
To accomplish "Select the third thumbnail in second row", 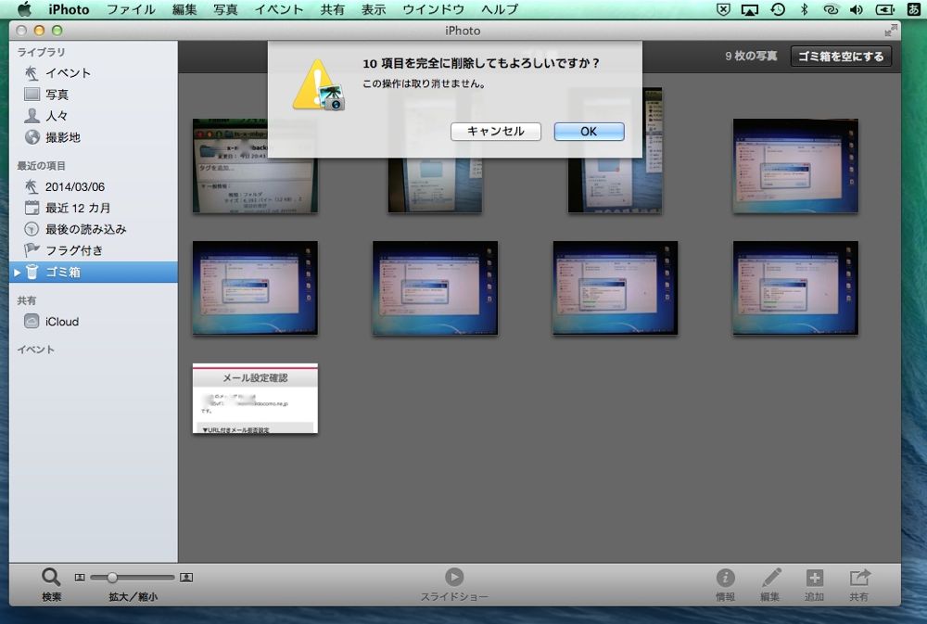I will tap(615, 288).
